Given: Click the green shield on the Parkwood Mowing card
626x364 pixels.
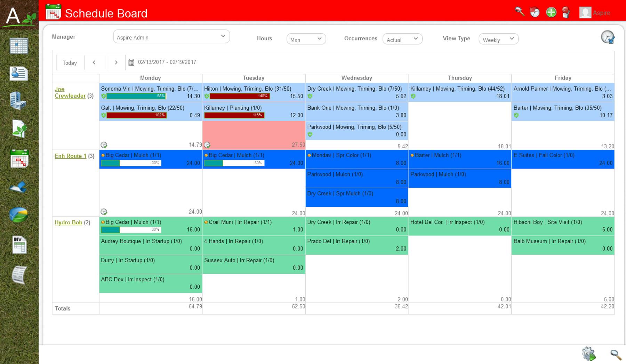Looking at the screenshot, I should coord(310,134).
